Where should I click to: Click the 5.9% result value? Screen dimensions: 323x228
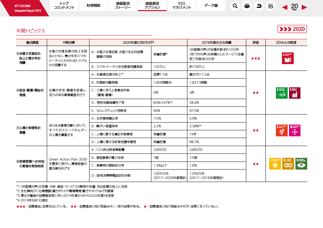pos(193,119)
